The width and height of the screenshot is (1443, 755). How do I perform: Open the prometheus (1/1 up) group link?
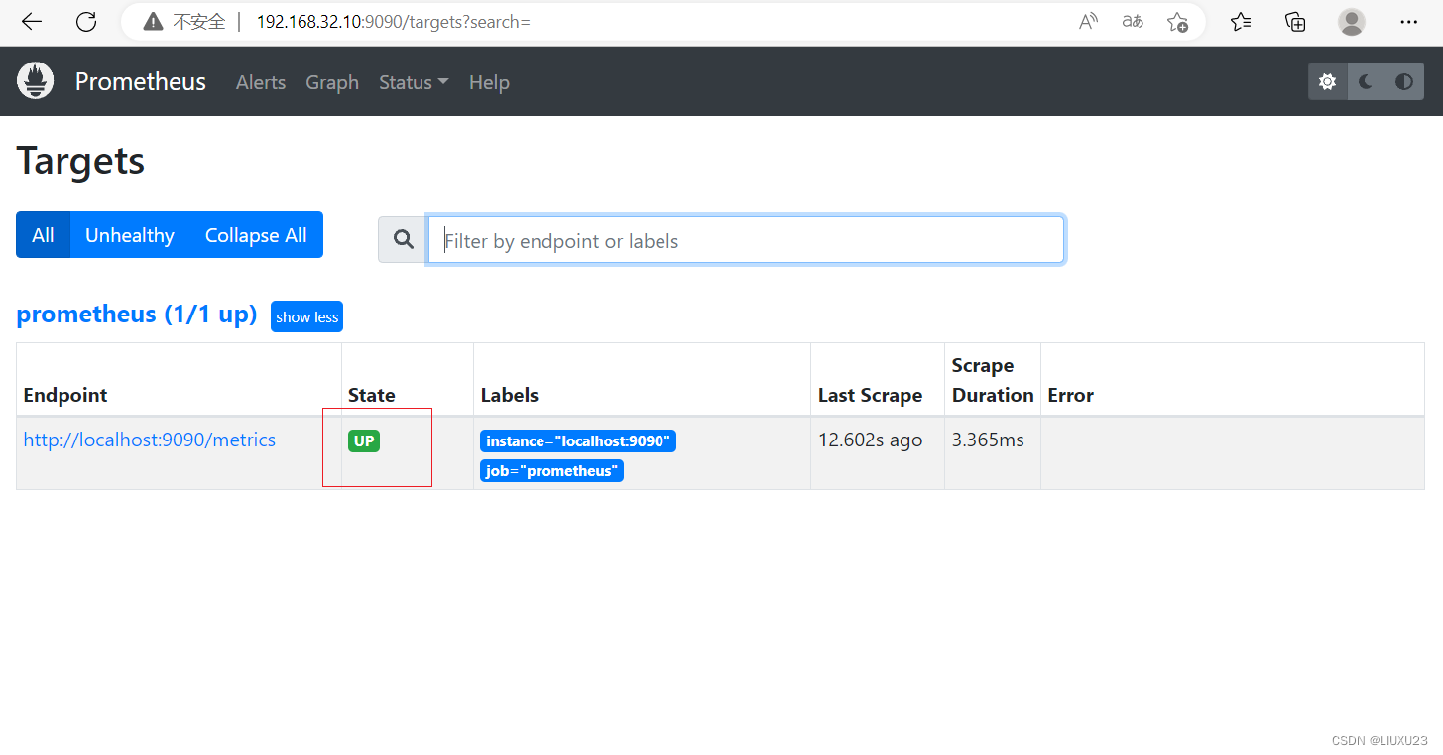tap(137, 315)
